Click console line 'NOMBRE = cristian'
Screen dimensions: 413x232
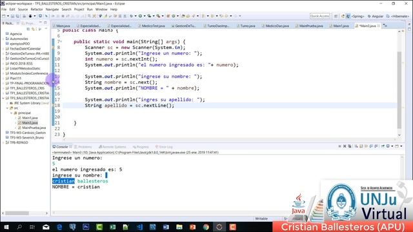76,187
